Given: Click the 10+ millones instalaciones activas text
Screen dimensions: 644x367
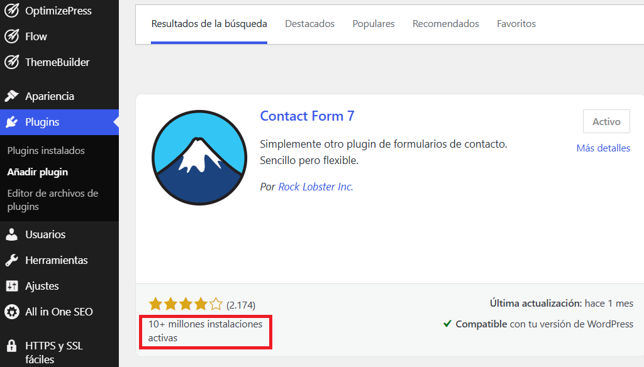Looking at the screenshot, I should coord(206,331).
